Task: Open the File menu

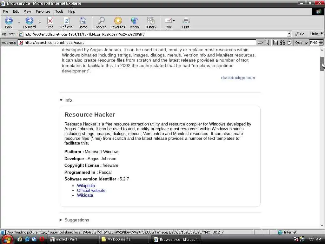Action: [5, 11]
